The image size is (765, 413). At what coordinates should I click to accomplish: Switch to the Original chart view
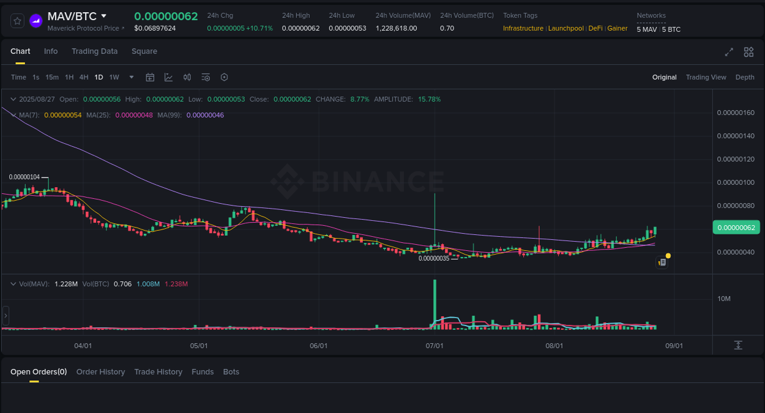click(664, 77)
